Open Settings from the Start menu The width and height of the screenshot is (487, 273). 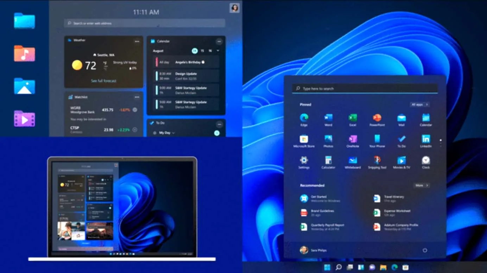click(x=304, y=162)
